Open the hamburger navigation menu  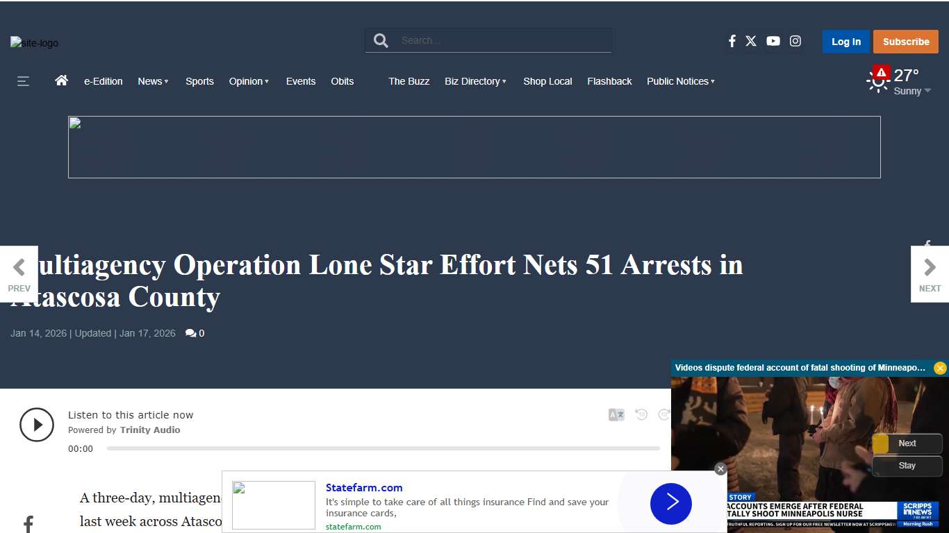click(23, 81)
